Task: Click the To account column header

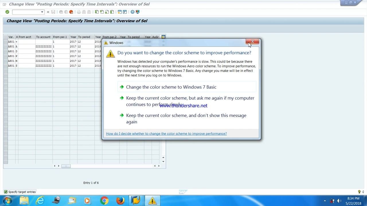Action: (x=44, y=37)
